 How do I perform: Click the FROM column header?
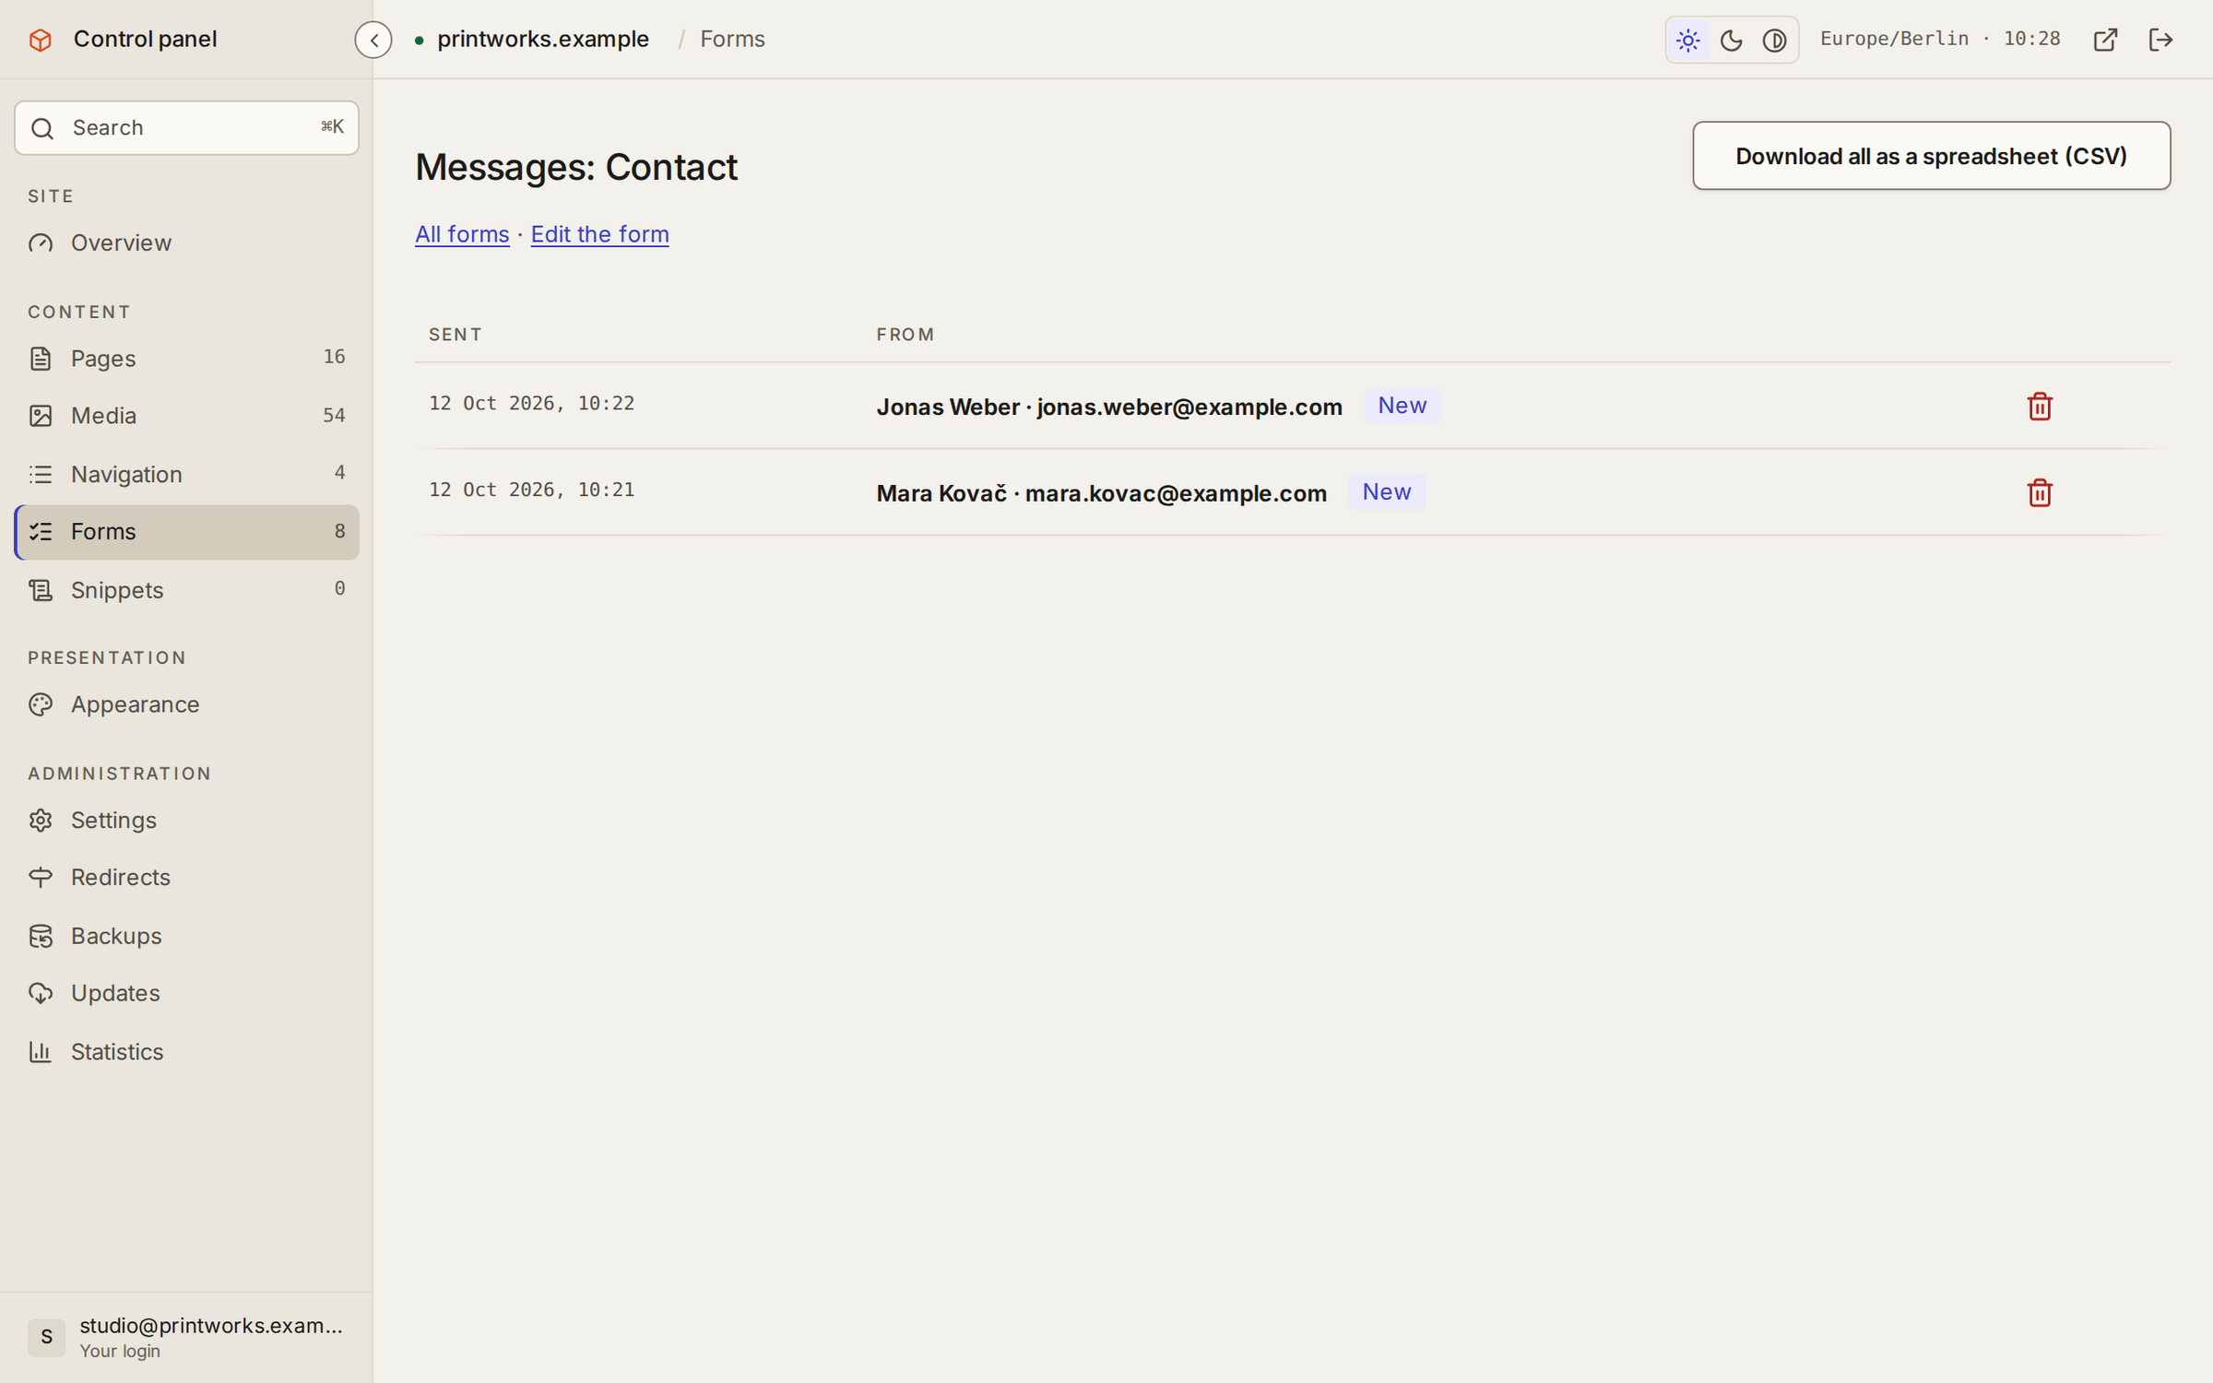point(905,335)
